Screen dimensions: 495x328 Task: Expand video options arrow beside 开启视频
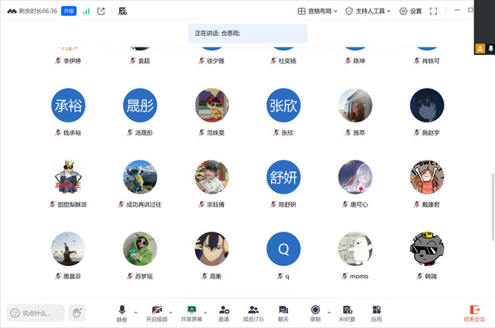[172, 312]
